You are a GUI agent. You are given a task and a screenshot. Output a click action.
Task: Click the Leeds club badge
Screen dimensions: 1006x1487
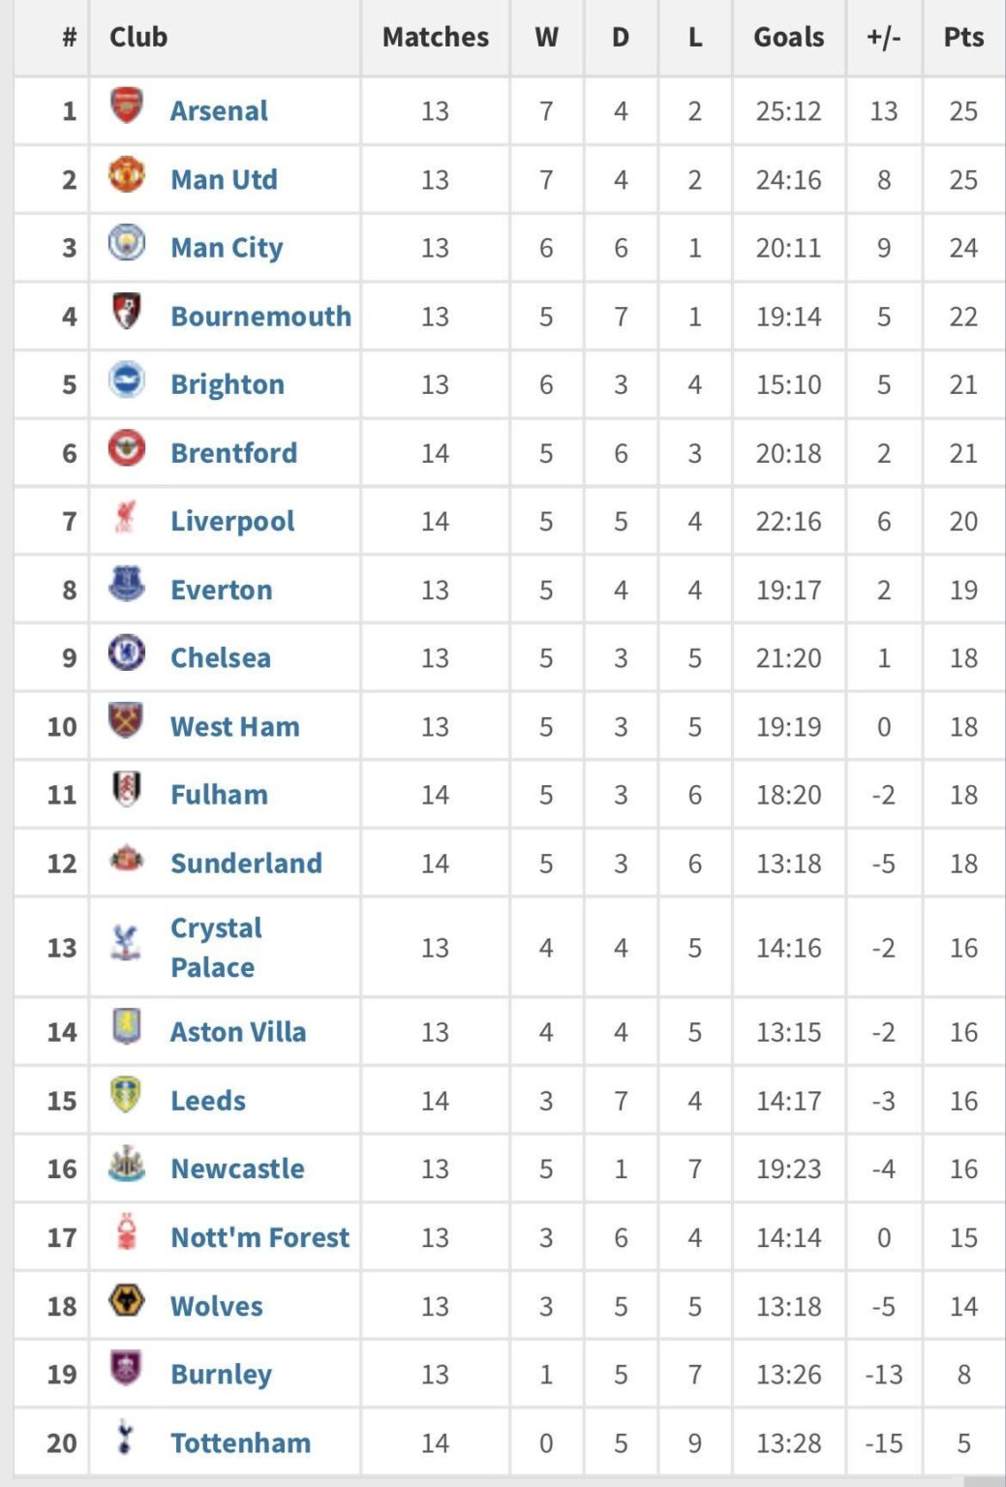(128, 1100)
